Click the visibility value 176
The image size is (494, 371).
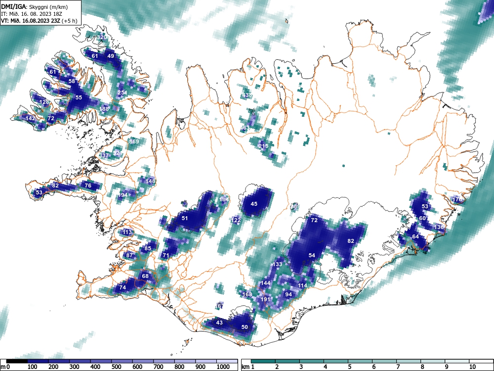(x=457, y=199)
